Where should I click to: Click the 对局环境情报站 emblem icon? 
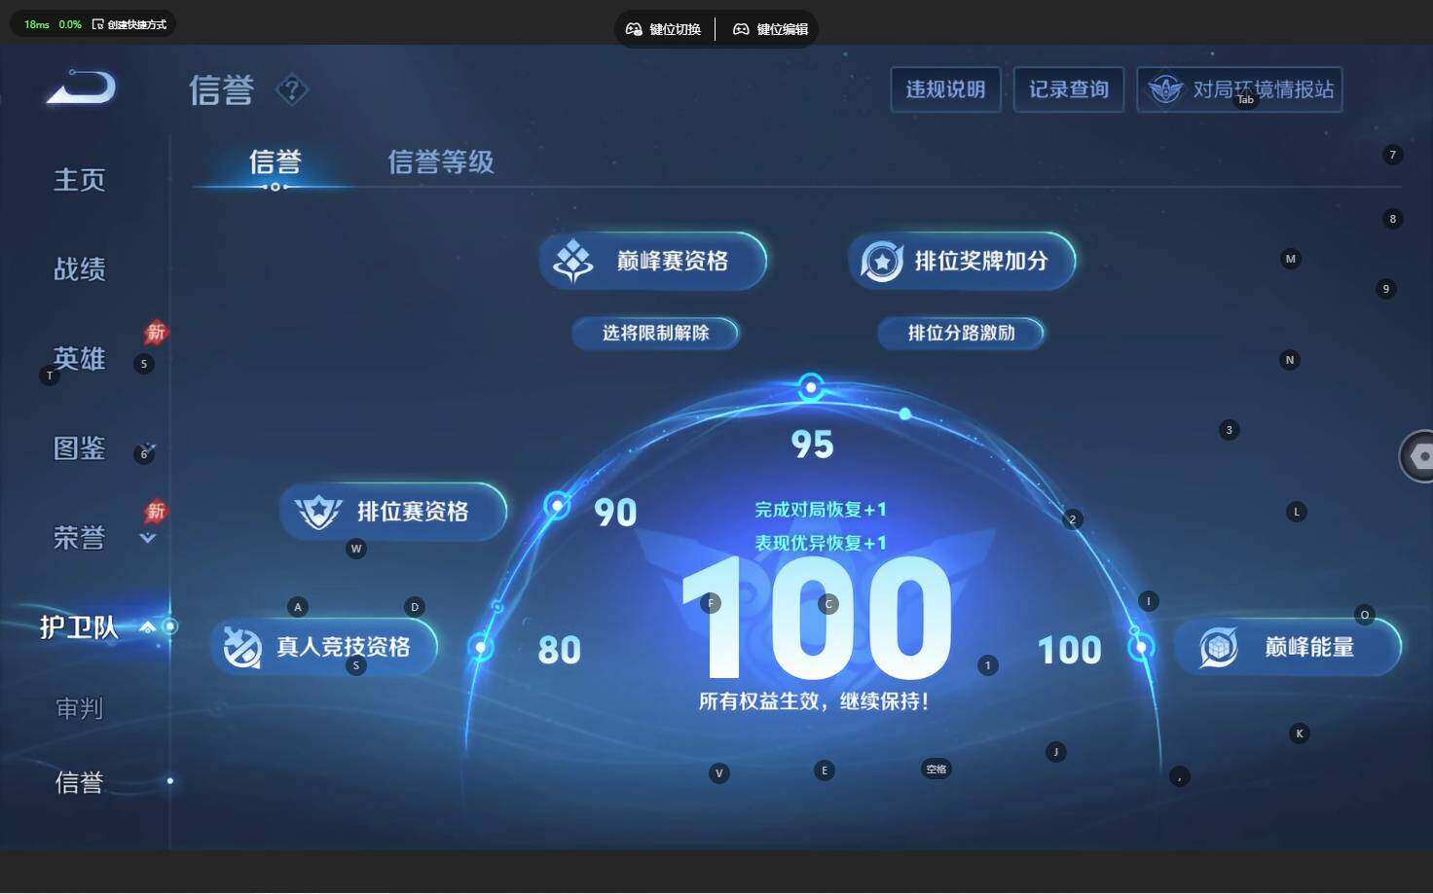point(1164,89)
